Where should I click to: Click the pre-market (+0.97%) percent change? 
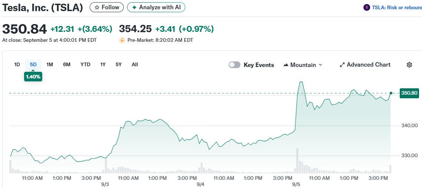tap(196, 29)
